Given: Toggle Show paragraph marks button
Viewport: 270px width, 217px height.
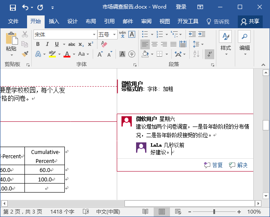Looking at the screenshot, I should point(209,54).
